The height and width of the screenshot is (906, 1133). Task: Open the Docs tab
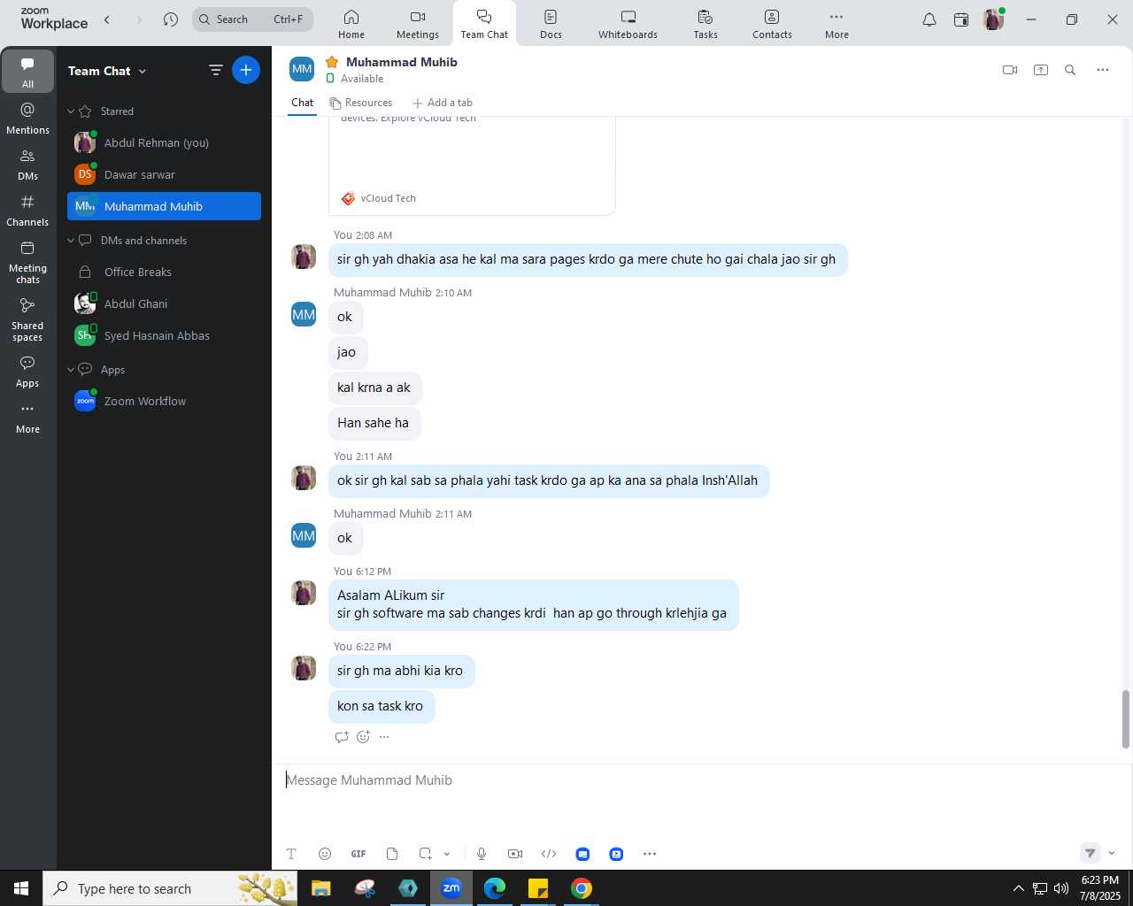tap(551, 24)
